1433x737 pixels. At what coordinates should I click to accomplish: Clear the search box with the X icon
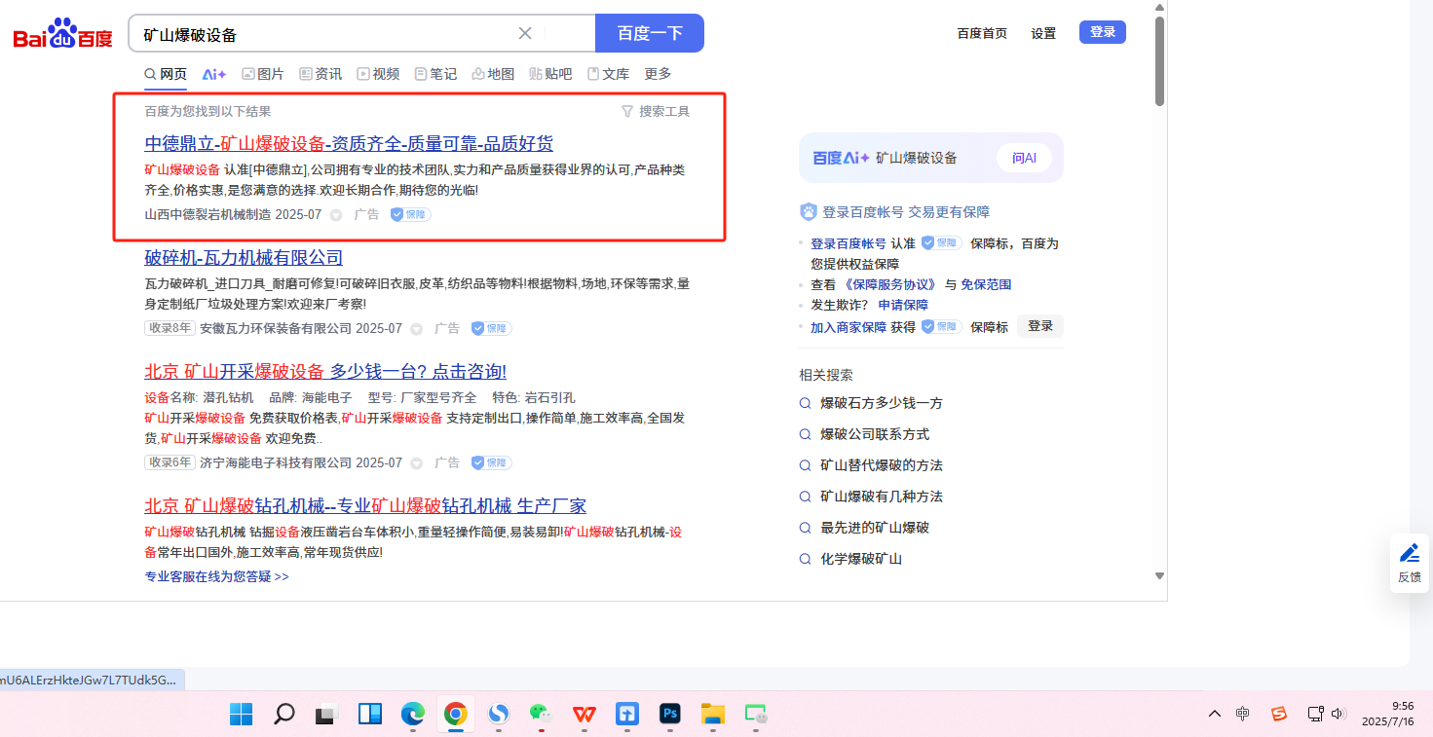(x=525, y=33)
